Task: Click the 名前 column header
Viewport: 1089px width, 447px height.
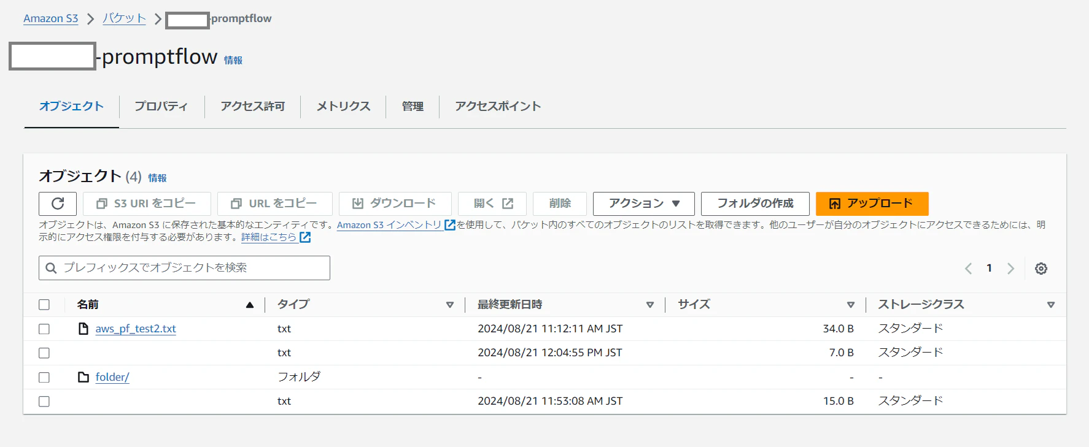Action: (88, 304)
